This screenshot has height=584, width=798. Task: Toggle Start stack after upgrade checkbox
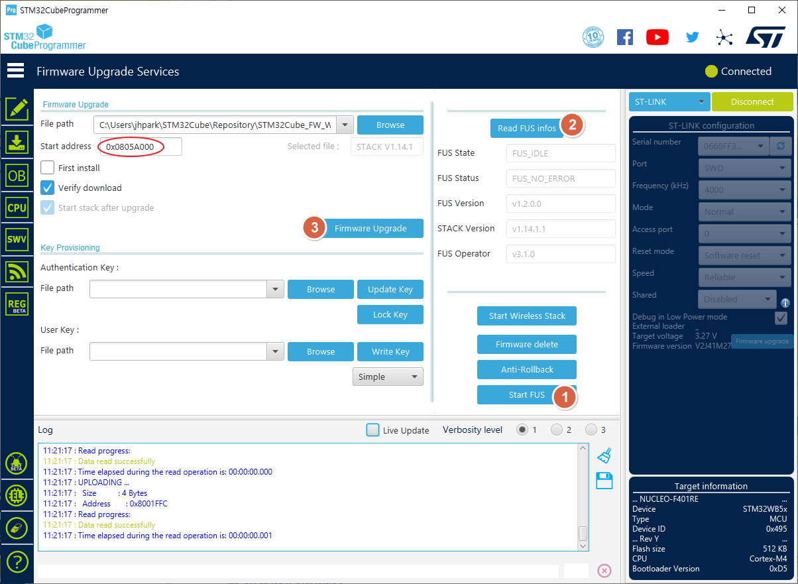[x=48, y=207]
